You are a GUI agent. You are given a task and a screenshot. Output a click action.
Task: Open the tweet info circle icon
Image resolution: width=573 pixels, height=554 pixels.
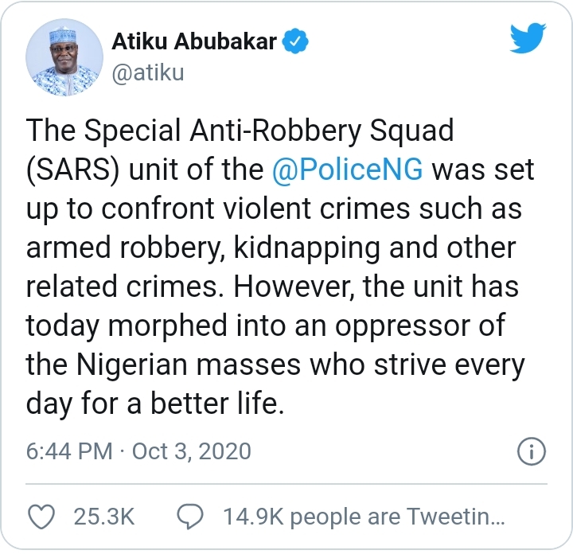point(531,451)
